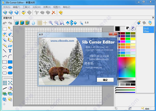Click the red X delete icon
The image size is (156, 111).
click(54, 12)
